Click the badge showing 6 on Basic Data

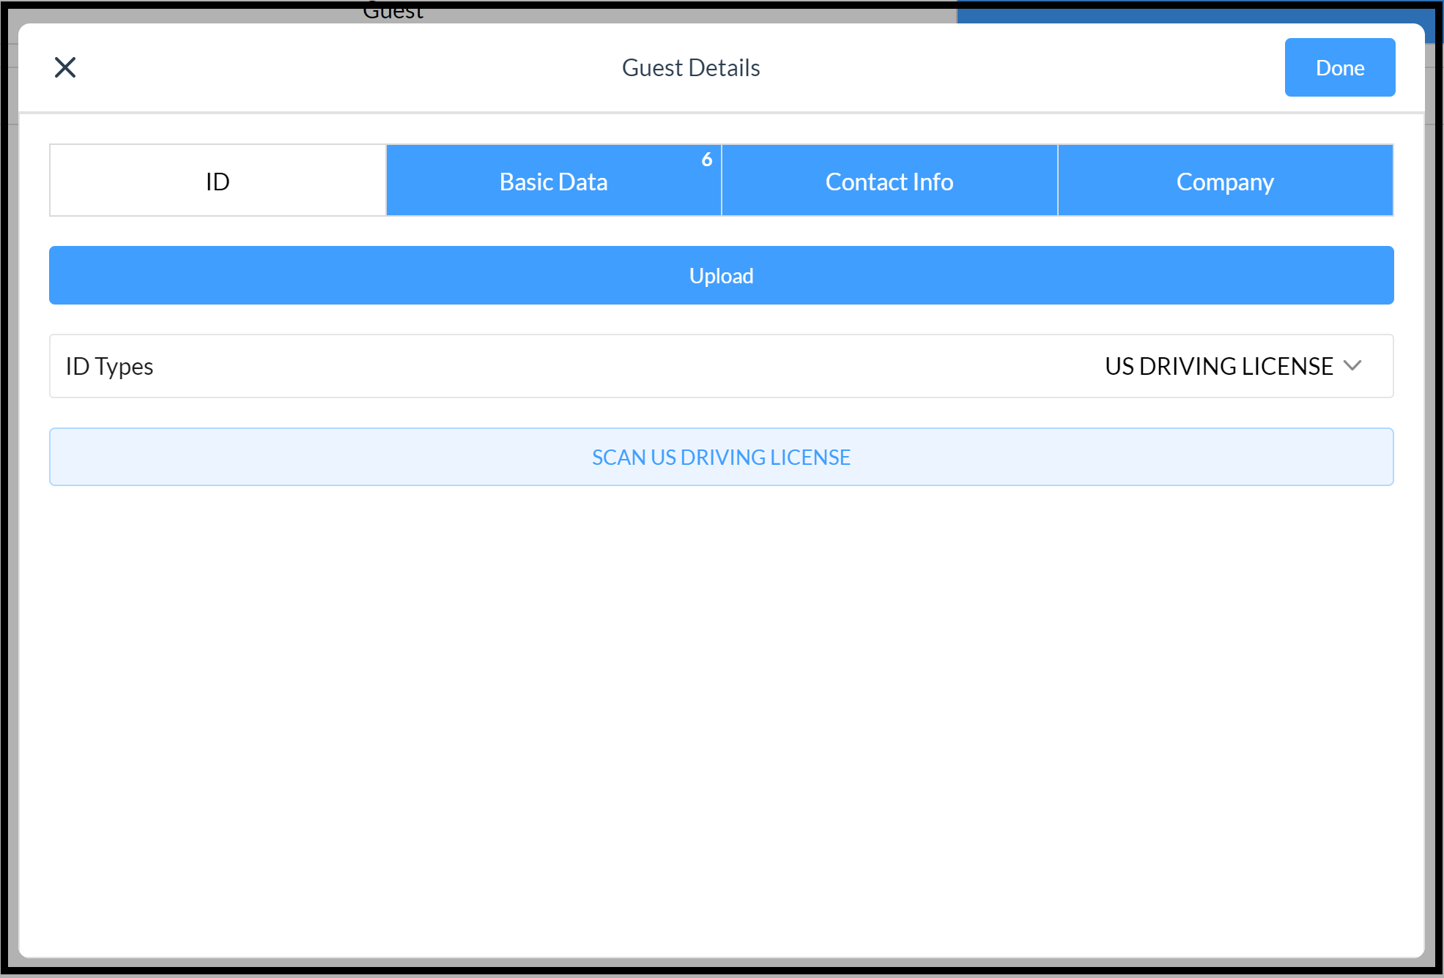click(706, 160)
